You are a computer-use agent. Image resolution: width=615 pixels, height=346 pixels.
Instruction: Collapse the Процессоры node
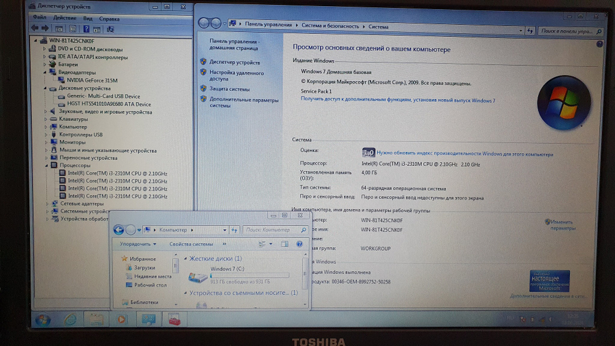click(46, 165)
